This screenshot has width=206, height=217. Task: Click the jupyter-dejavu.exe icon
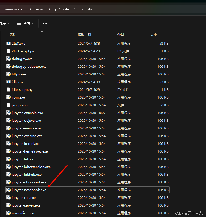pyautogui.click(x=9, y=121)
